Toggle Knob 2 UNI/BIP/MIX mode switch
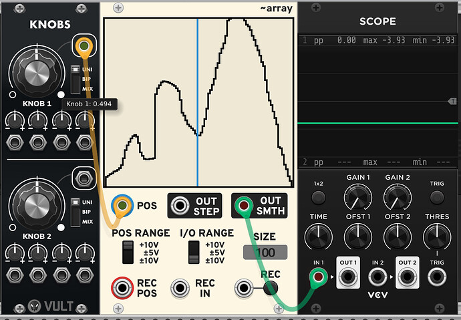The image size is (461, 320). tap(76, 210)
